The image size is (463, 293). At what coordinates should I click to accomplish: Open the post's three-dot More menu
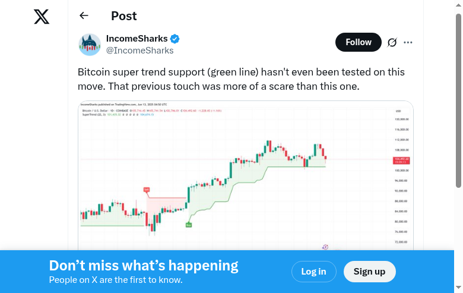click(x=408, y=42)
